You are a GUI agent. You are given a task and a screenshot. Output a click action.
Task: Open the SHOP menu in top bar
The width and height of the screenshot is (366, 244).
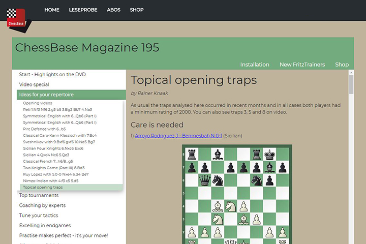[137, 10]
